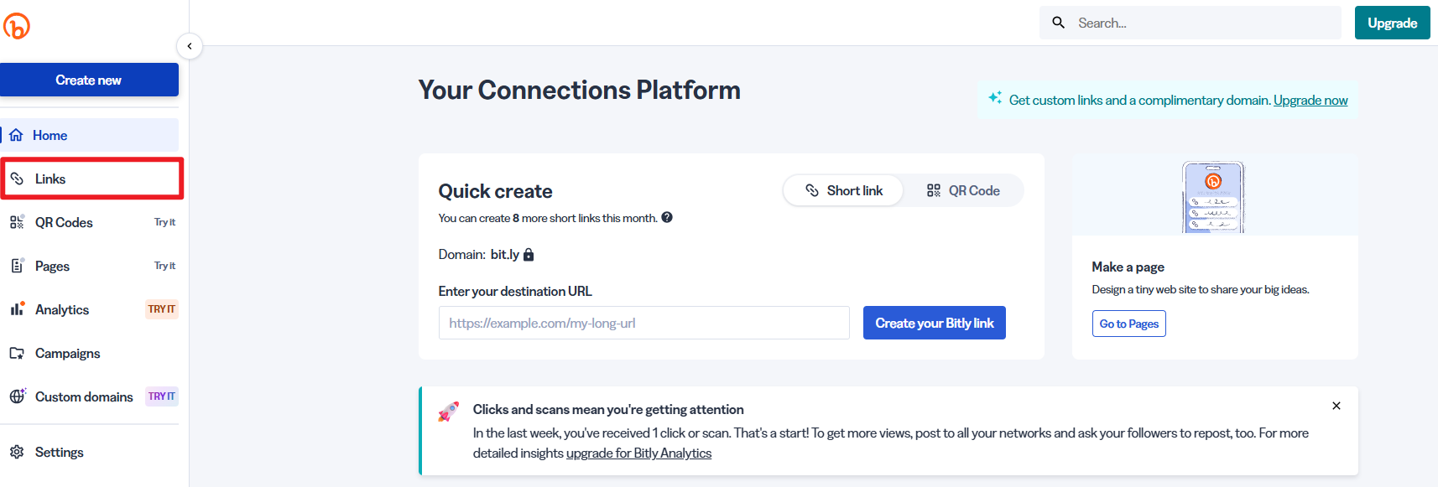This screenshot has width=1438, height=487.
Task: Select the Short link tab
Action: (x=844, y=190)
